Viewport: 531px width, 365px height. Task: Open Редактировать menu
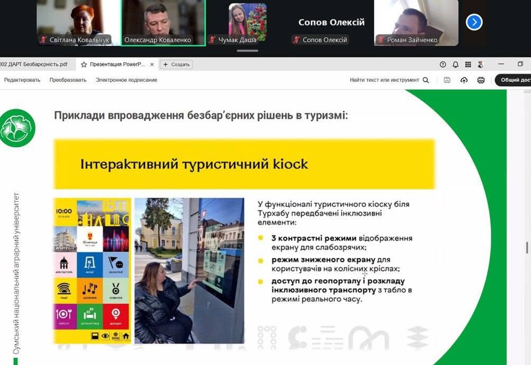[x=22, y=80]
